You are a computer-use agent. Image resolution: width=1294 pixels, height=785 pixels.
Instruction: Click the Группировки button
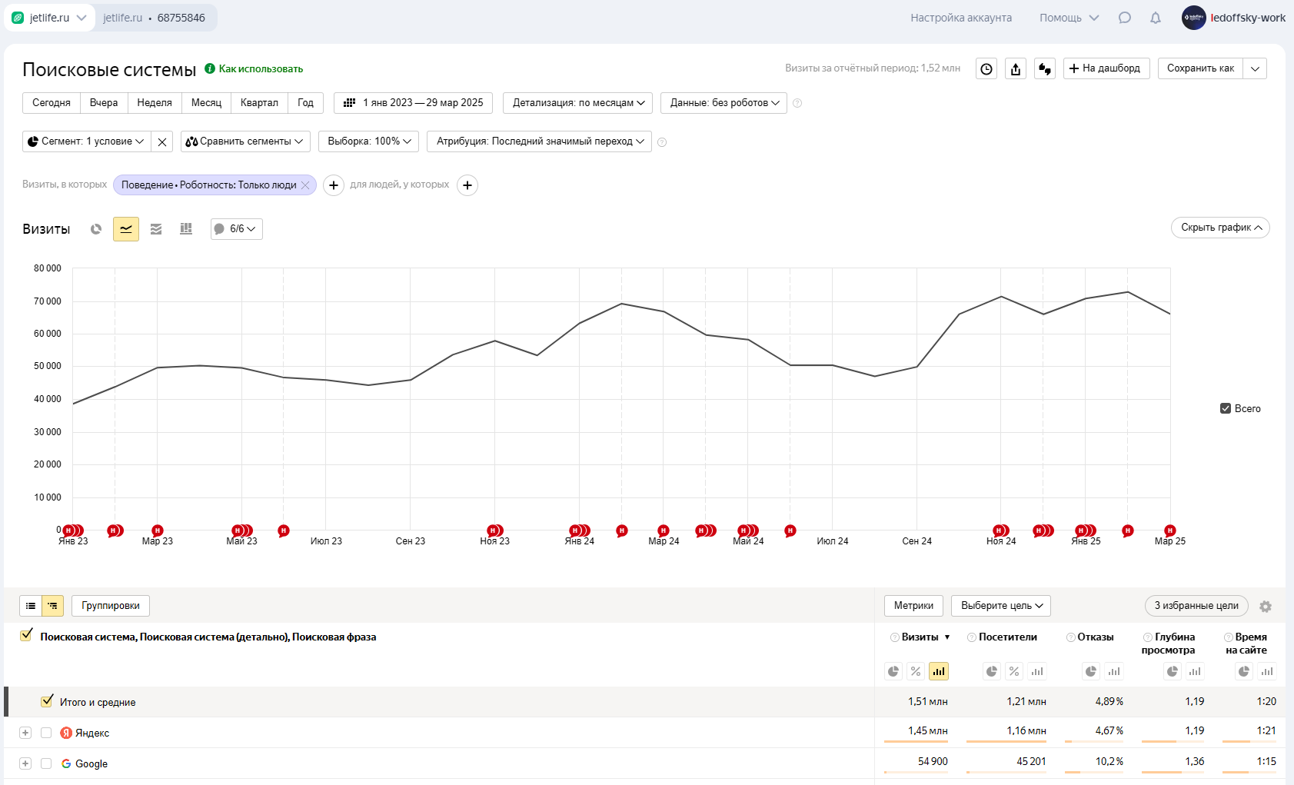point(111,606)
